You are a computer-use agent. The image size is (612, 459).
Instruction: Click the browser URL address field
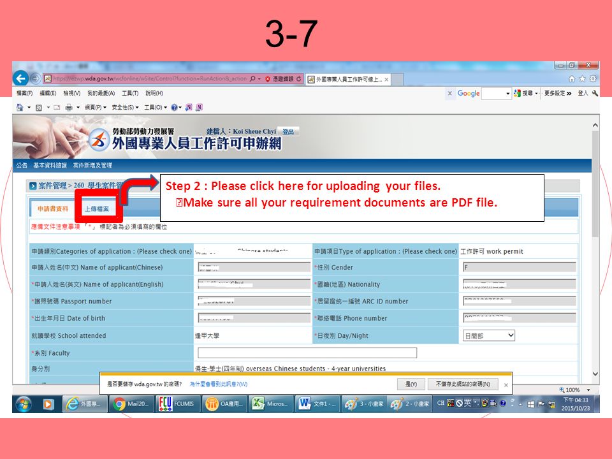[x=150, y=79]
